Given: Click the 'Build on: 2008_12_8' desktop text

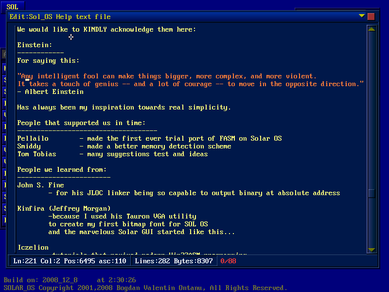Looking at the screenshot, I should 70,280.
